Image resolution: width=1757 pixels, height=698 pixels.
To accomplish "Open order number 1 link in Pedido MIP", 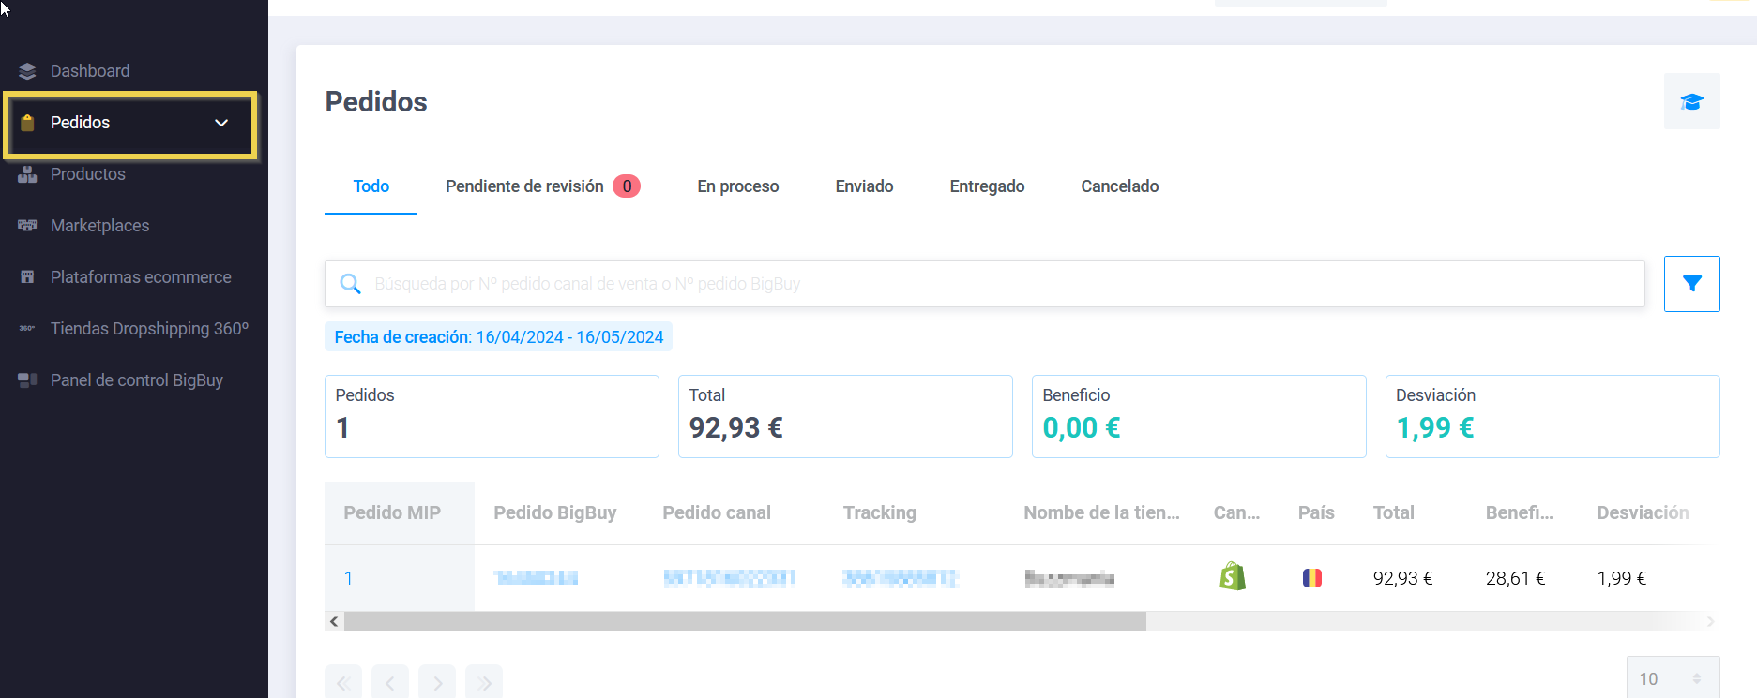I will tap(348, 578).
